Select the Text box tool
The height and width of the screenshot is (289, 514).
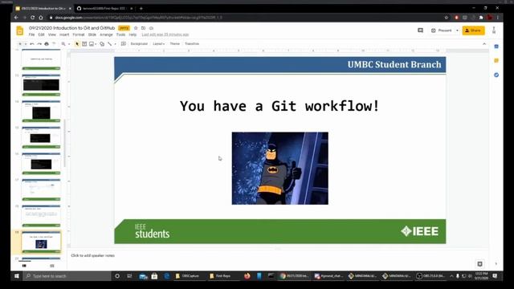pyautogui.click(x=84, y=44)
